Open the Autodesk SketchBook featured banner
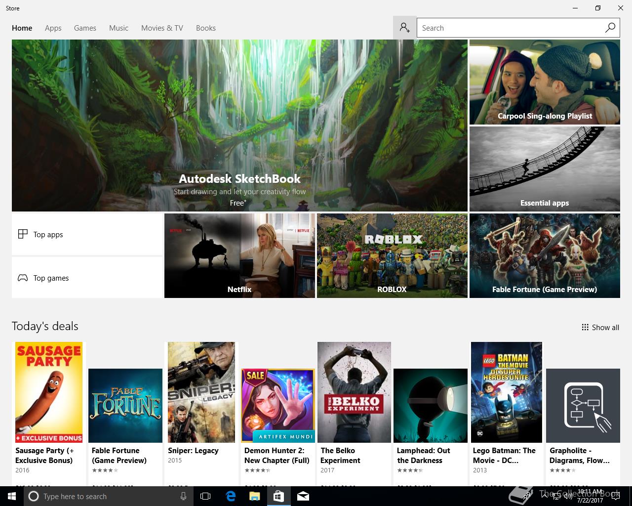 239,126
